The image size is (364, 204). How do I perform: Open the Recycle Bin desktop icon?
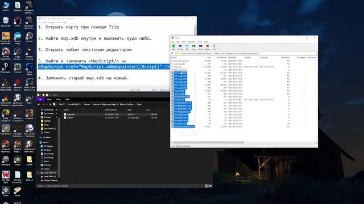6,22
